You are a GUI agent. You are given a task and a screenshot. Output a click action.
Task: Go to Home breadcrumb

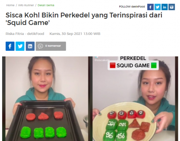(x=10, y=5)
